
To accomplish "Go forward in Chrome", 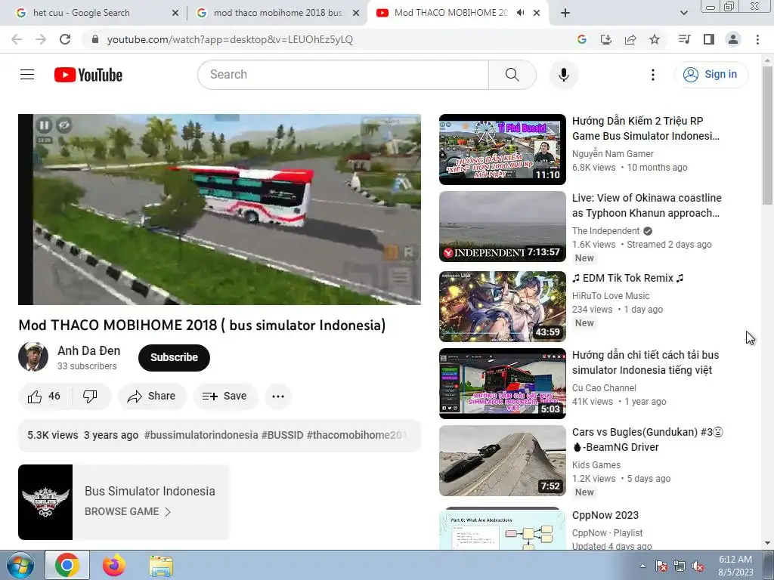I will 41,39.
